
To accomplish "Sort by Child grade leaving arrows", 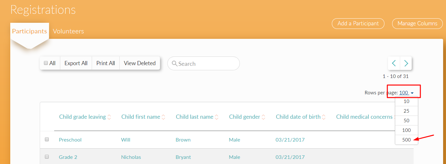I will [109, 117].
